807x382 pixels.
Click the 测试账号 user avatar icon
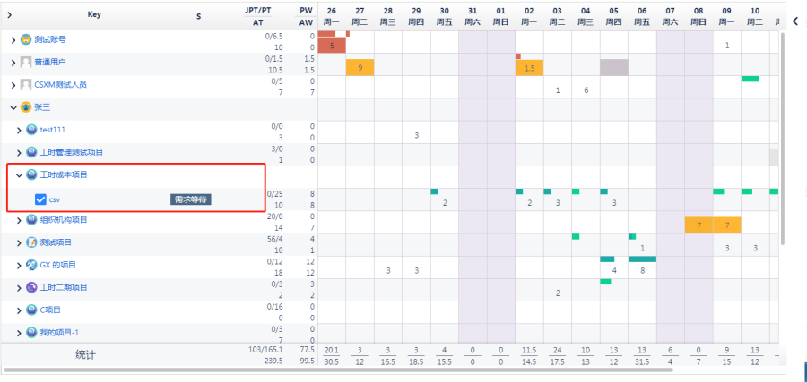[26, 40]
